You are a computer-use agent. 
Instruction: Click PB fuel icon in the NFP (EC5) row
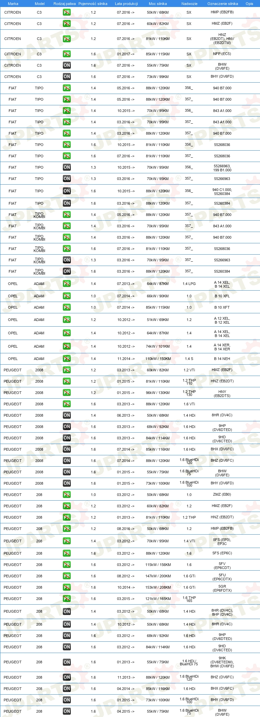67,54
